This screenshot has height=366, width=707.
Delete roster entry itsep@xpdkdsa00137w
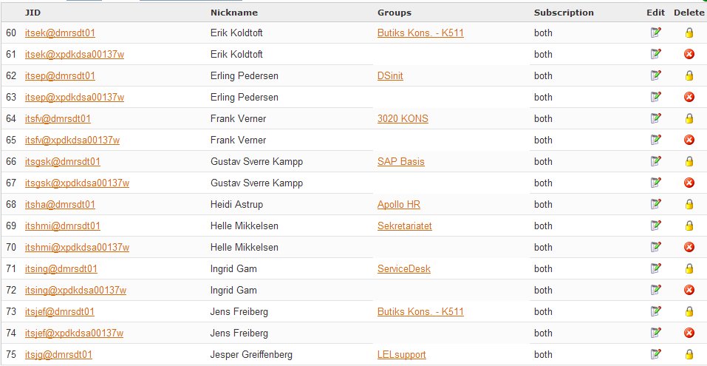(689, 97)
